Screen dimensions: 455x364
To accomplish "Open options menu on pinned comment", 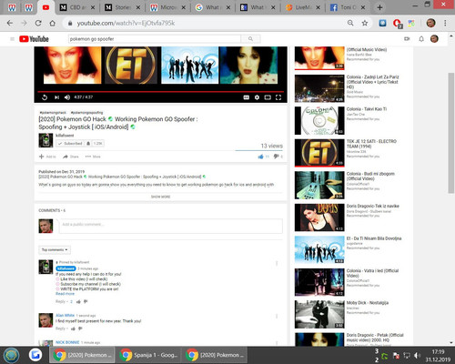I will click(277, 263).
